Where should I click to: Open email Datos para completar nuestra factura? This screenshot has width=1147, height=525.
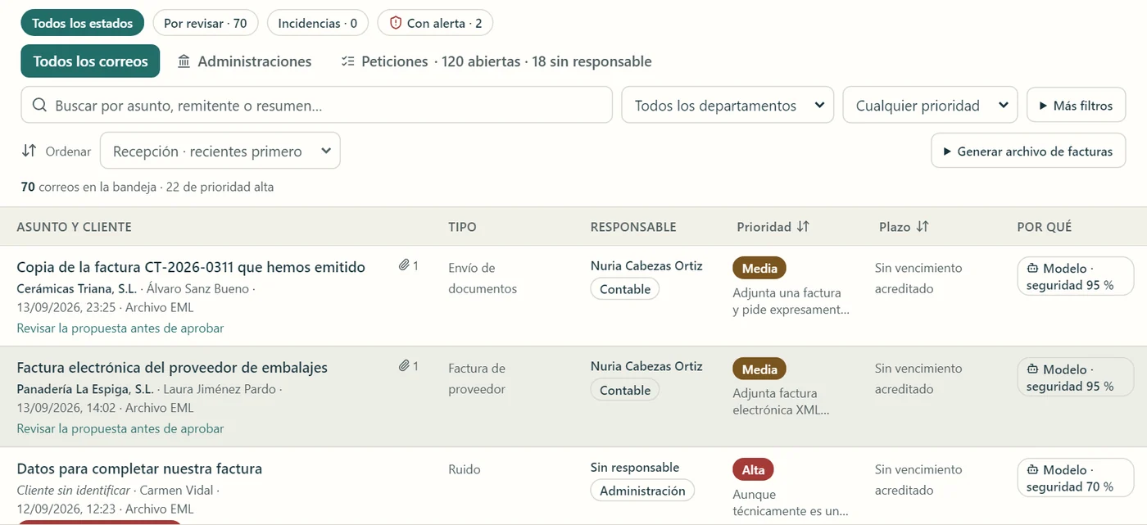click(139, 469)
